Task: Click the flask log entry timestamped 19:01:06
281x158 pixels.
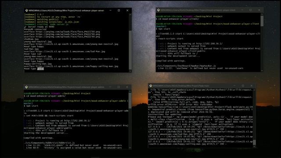Action: coord(200,138)
